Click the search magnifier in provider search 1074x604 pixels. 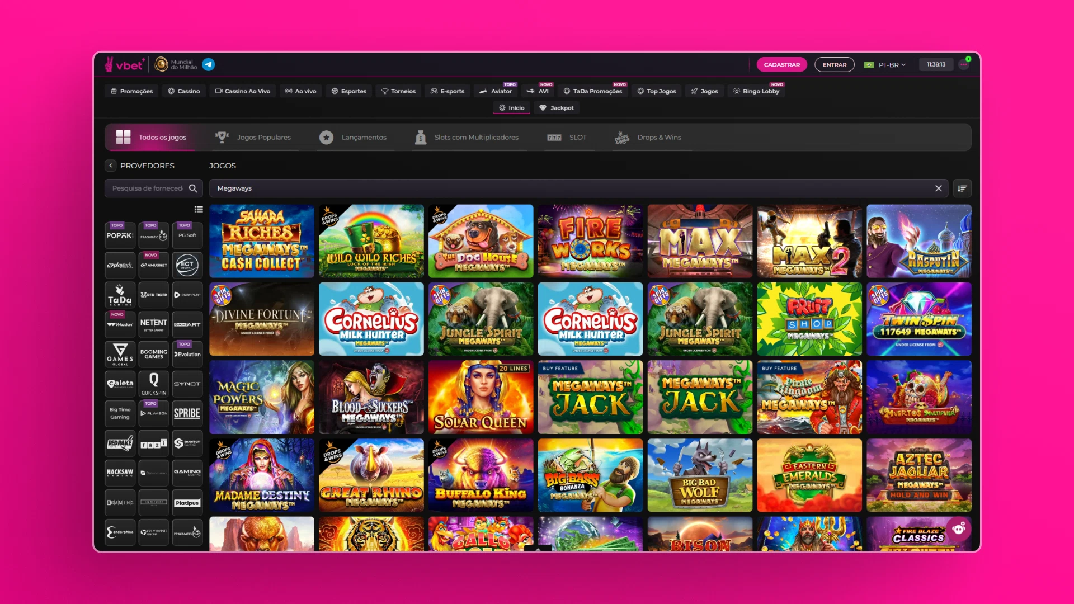193,188
